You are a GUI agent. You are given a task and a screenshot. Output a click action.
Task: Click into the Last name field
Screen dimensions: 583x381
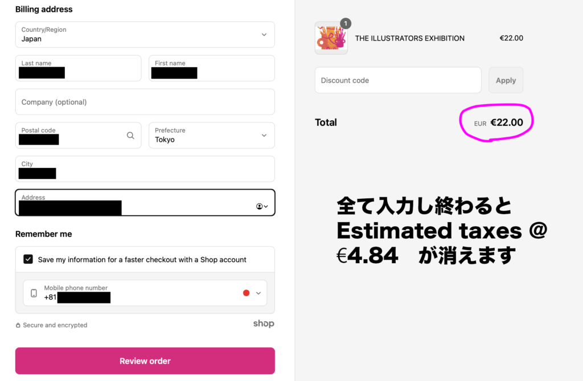coord(78,68)
